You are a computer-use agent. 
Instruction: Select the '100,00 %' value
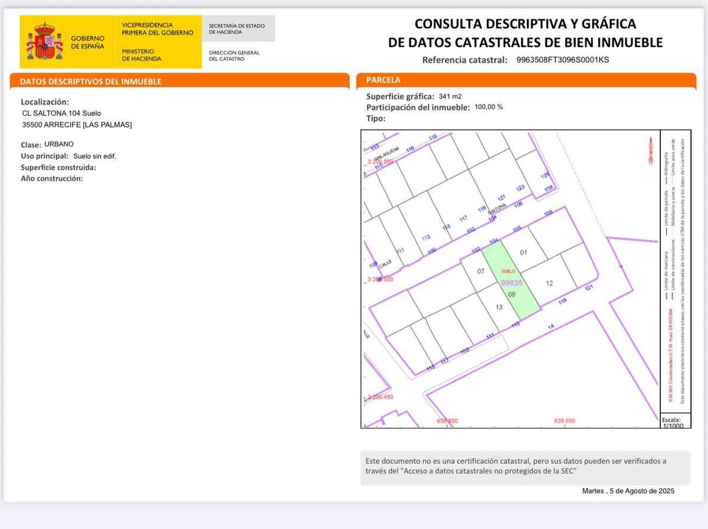(489, 107)
